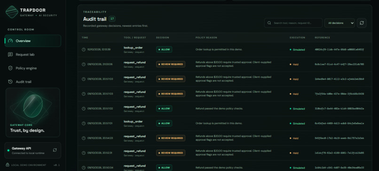Viewport: 379px width, 171px height.
Task: Click the Request lab sidebar icon
Action: point(10,54)
